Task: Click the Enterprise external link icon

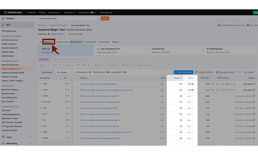Action: coord(111,12)
